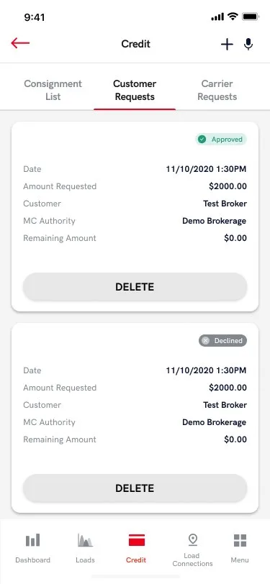Screen dimensions: 270x584
Task: Click the $2000.00 amount in approved card
Action: [228, 186]
